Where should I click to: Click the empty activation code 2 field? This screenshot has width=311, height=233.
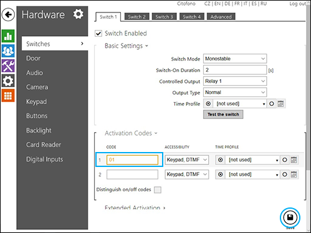coord(132,174)
